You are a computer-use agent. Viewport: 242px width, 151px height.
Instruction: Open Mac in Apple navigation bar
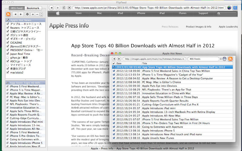100,13
